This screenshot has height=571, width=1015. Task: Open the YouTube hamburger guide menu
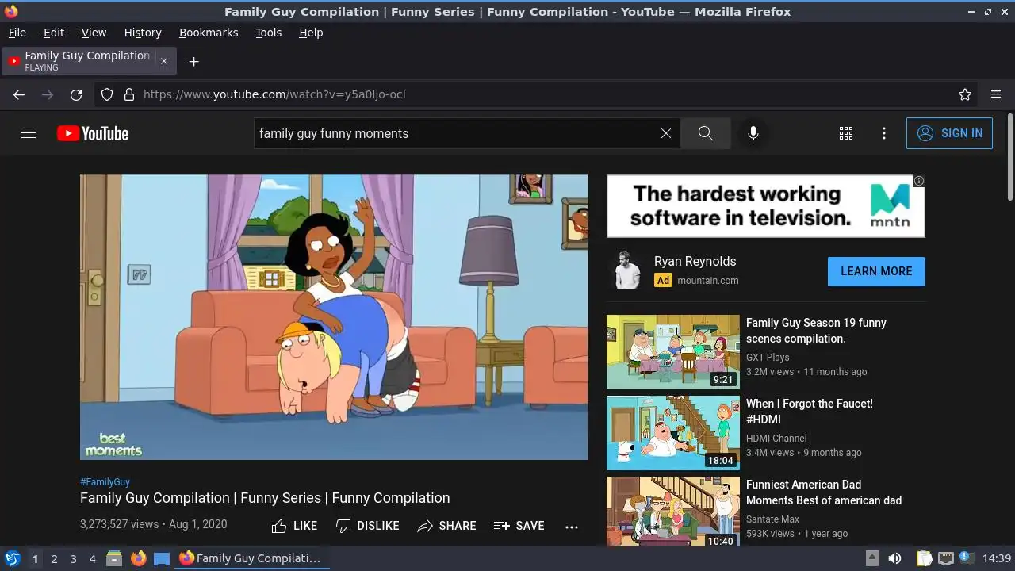(x=29, y=133)
